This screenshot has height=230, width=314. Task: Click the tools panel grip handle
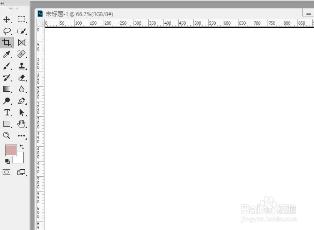click(x=13, y=9)
